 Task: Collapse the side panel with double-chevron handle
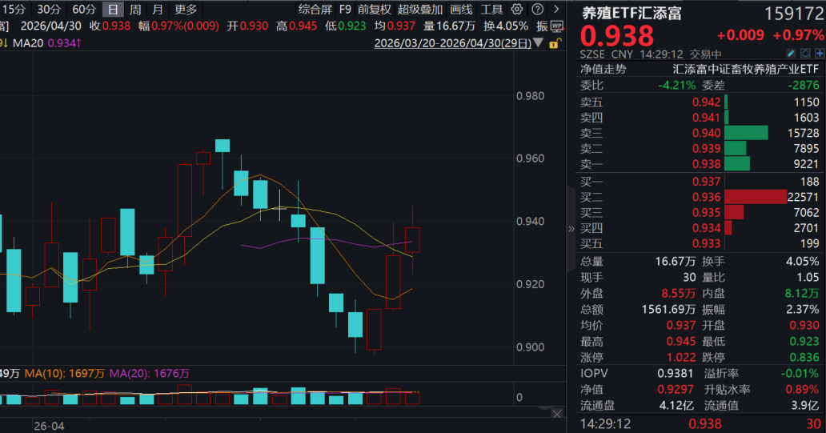(571, 228)
